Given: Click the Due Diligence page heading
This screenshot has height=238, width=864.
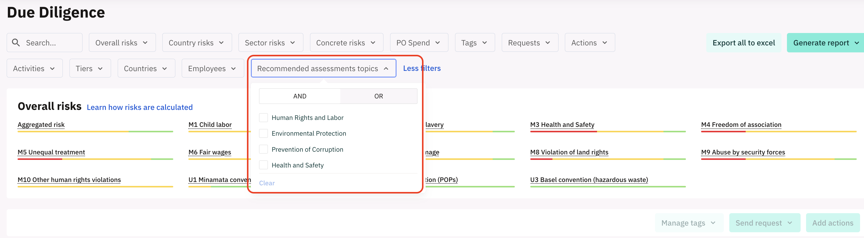Looking at the screenshot, I should (x=56, y=12).
